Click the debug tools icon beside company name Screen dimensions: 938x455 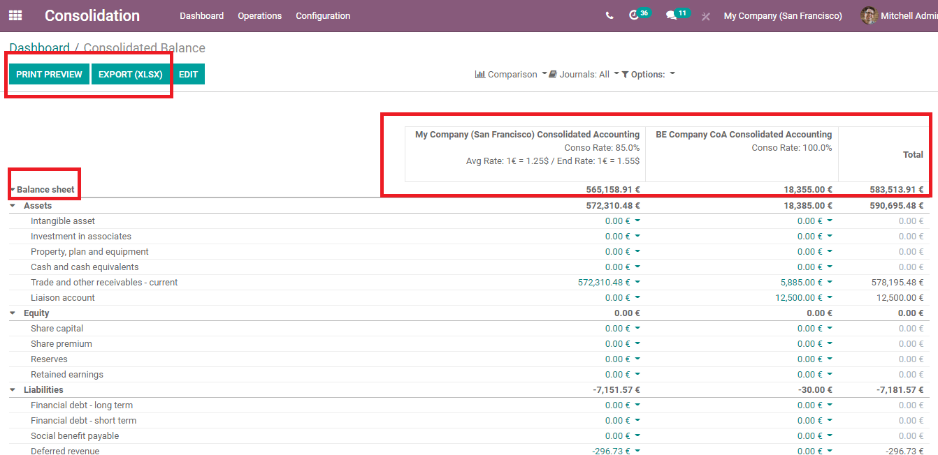(706, 16)
